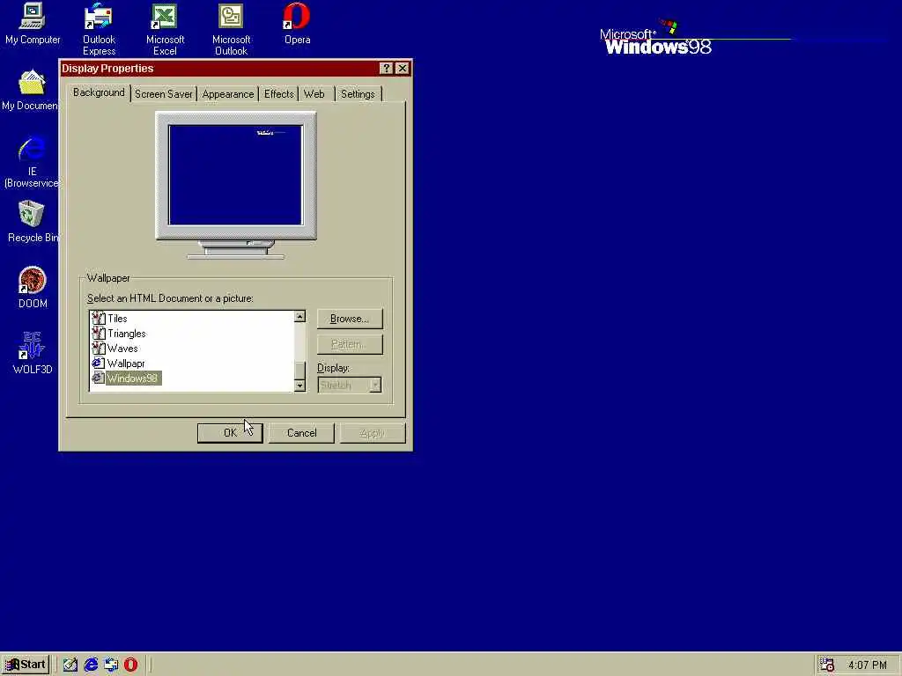Click the Cancel button

pyautogui.click(x=301, y=433)
